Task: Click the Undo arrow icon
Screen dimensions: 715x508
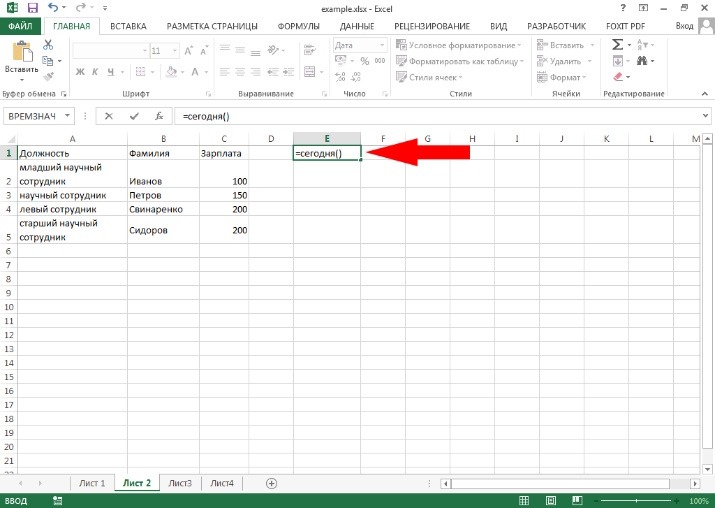Action: click(x=53, y=8)
